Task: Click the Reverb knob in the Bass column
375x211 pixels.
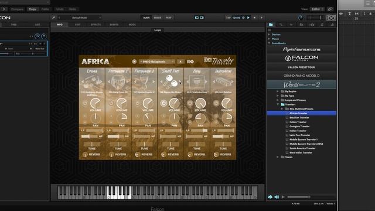Action: click(190, 155)
